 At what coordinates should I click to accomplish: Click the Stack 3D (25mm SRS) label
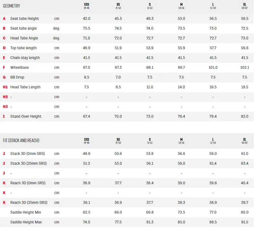pos(28,163)
